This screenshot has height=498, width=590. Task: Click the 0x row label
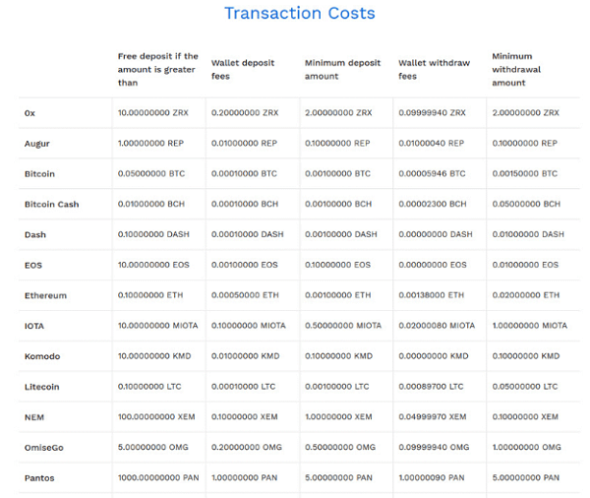click(29, 113)
